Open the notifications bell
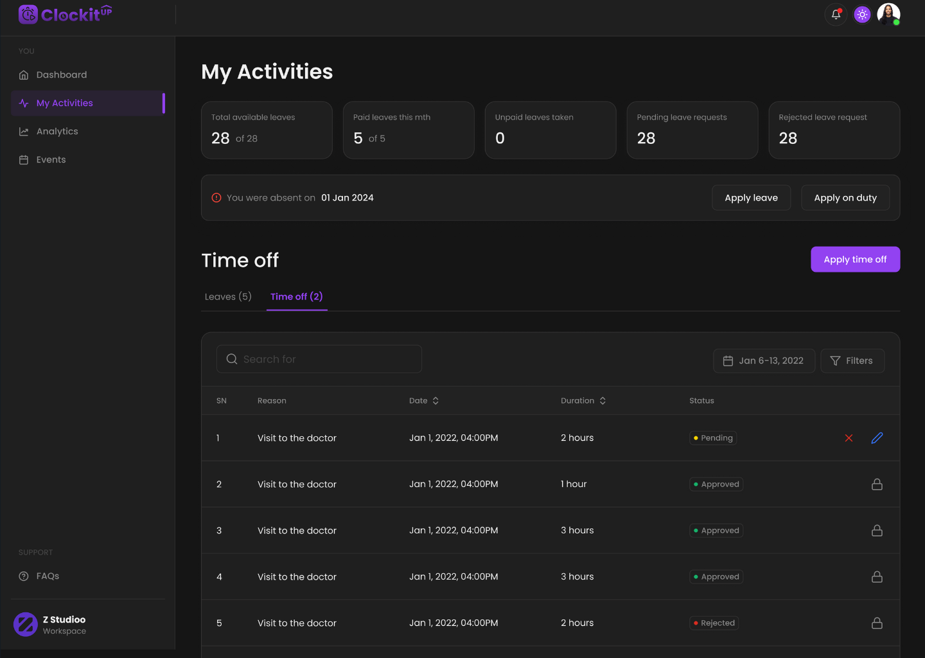Screen dimensions: 925x658 (x=836, y=14)
